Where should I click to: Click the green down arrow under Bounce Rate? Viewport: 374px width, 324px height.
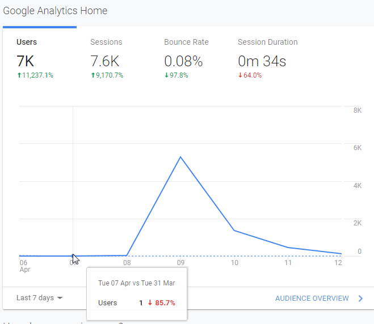(x=166, y=75)
